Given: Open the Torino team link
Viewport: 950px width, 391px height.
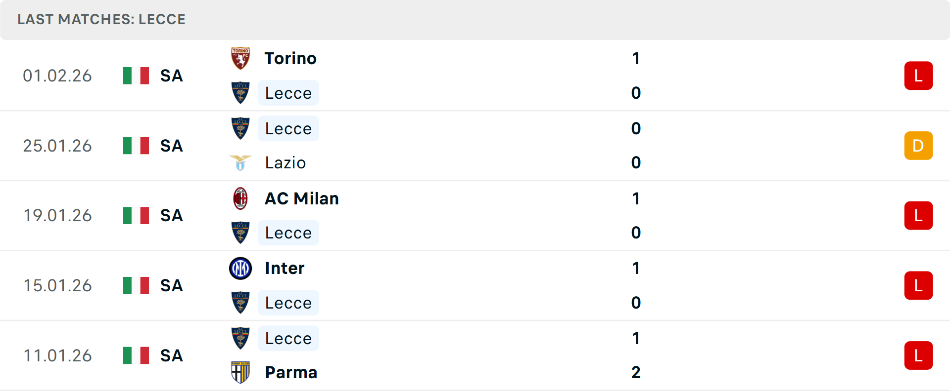Looking at the screenshot, I should pos(290,58).
